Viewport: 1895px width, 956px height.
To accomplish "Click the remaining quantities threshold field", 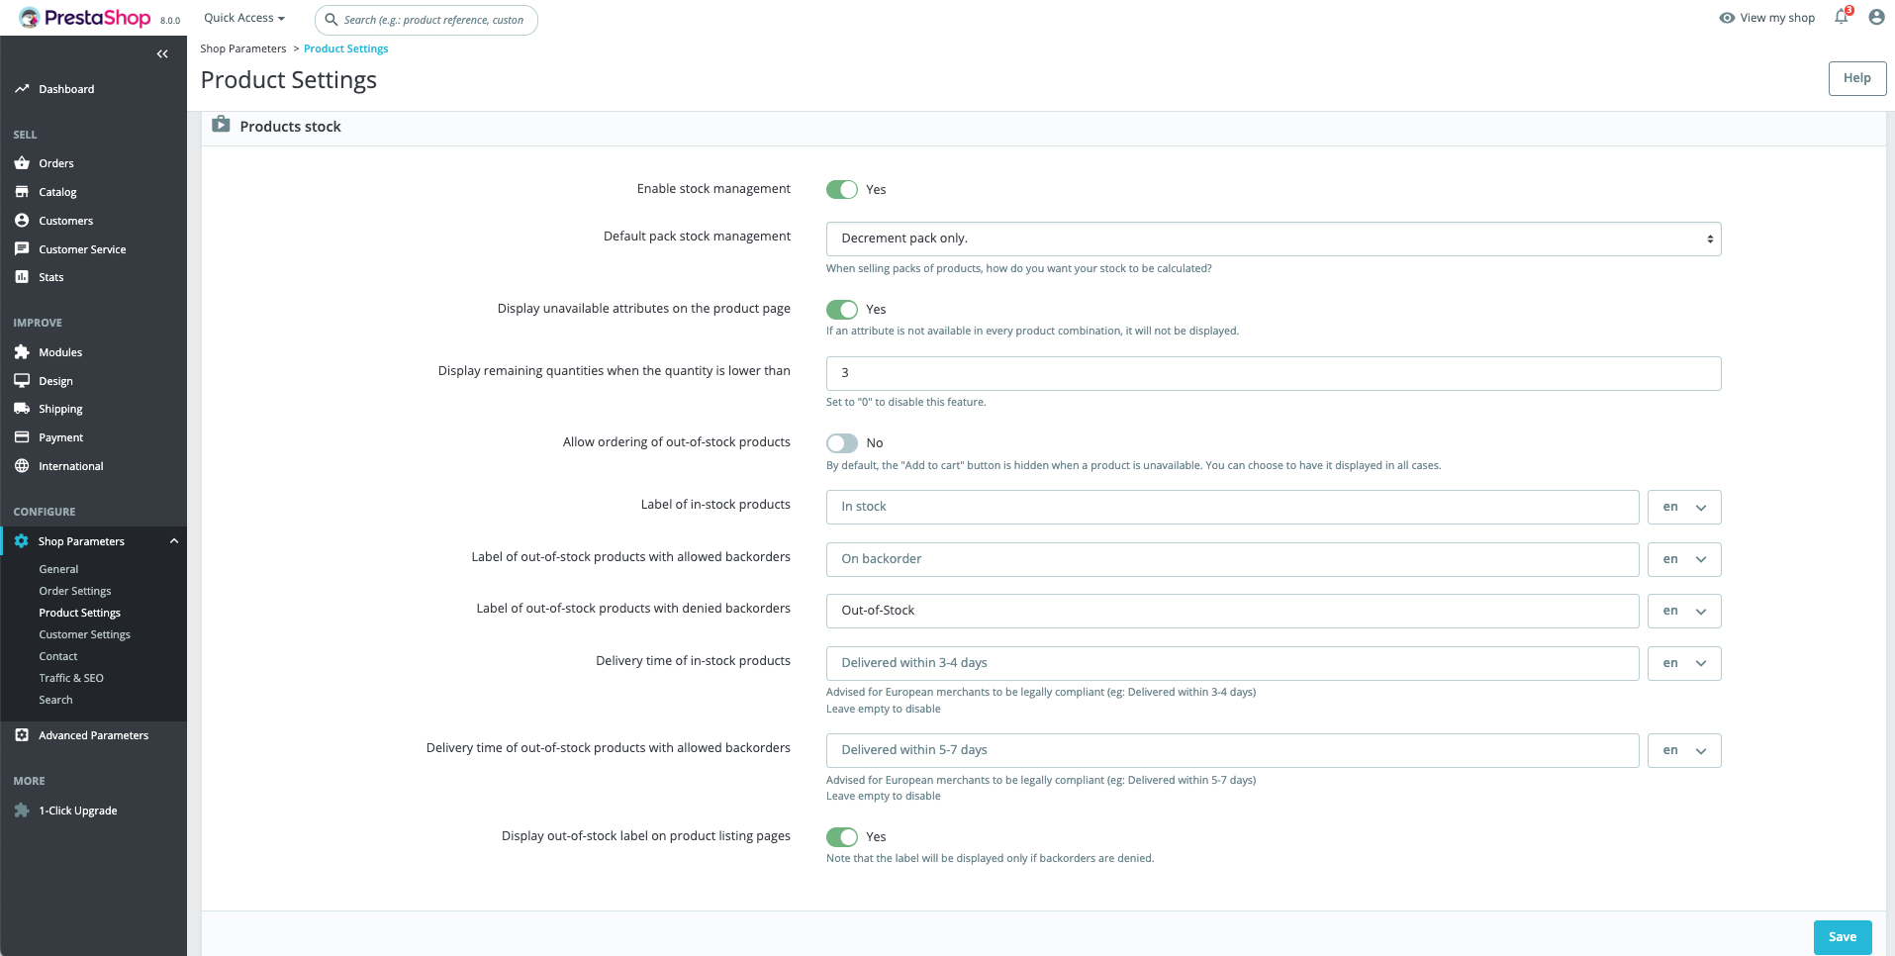I will pos(1273,373).
